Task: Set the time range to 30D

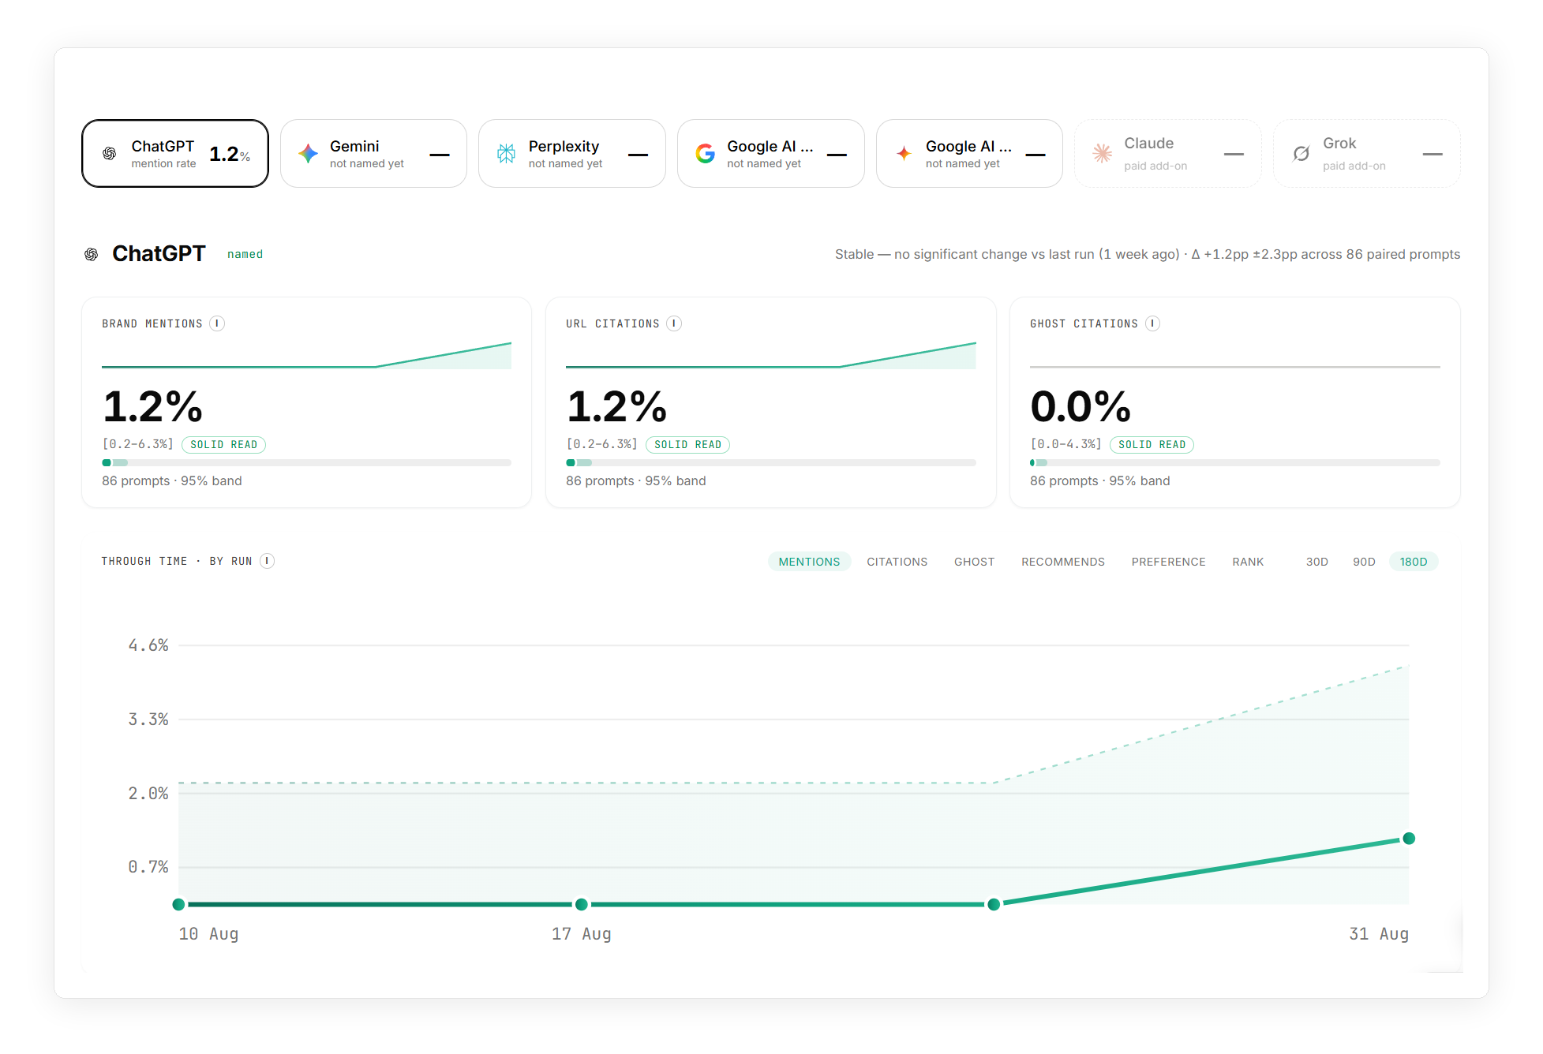Action: click(x=1317, y=562)
